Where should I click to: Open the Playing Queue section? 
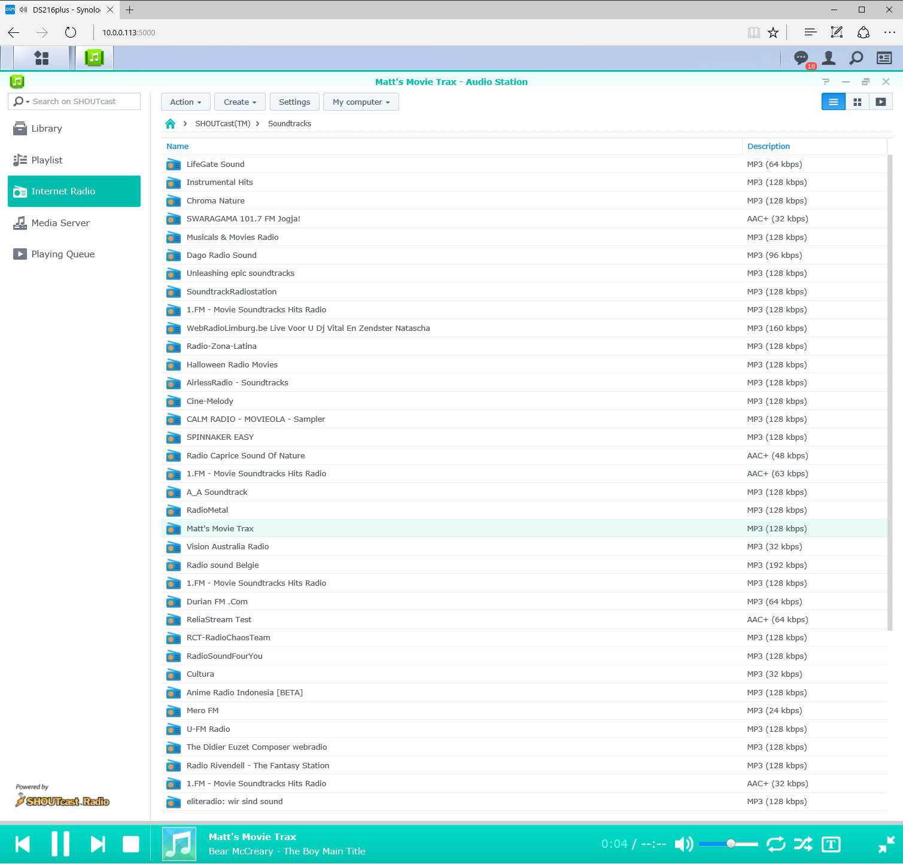(74, 254)
